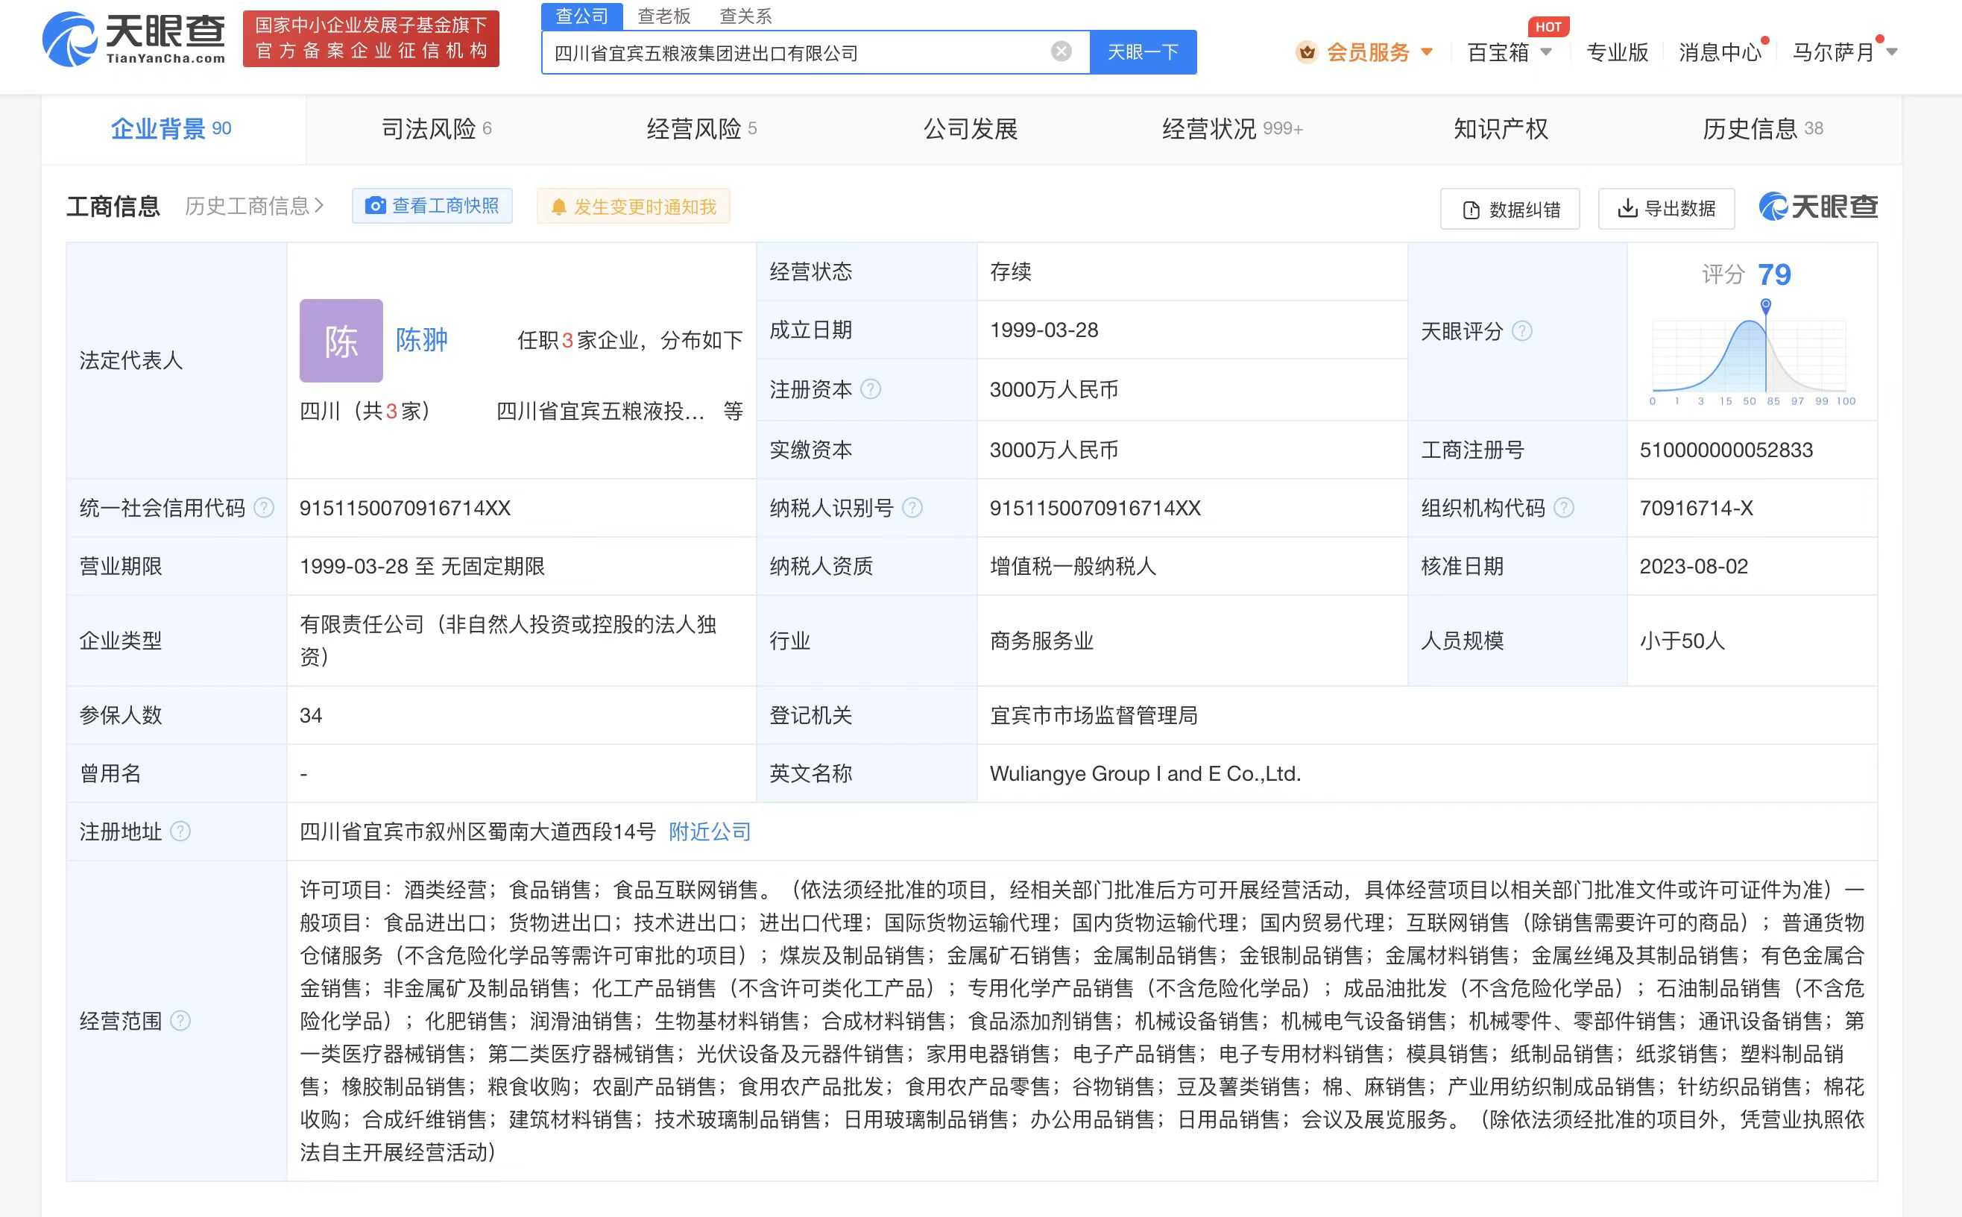Click the red 国家中小企业发展子基金旗下 banner
1962x1217 pixels.
point(370,39)
